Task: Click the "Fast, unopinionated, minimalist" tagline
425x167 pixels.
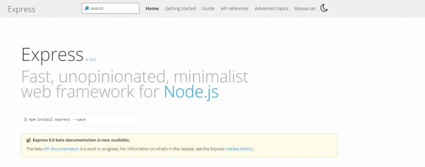Action: (x=135, y=77)
